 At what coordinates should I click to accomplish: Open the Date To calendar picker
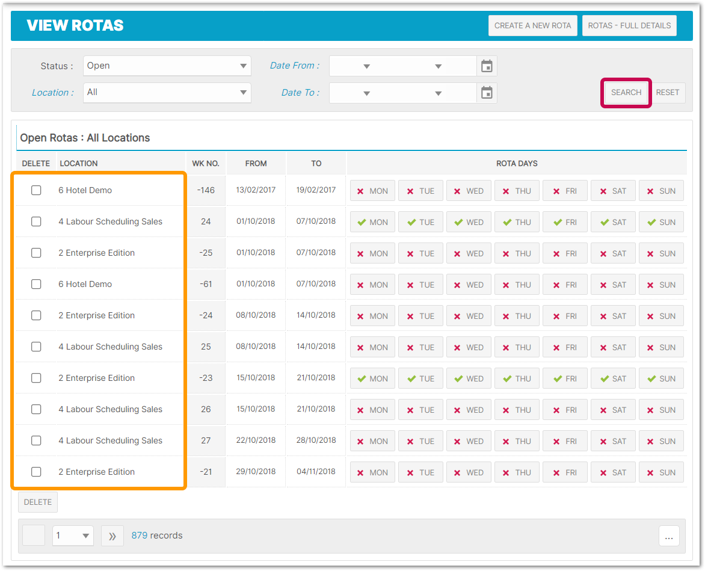click(487, 93)
